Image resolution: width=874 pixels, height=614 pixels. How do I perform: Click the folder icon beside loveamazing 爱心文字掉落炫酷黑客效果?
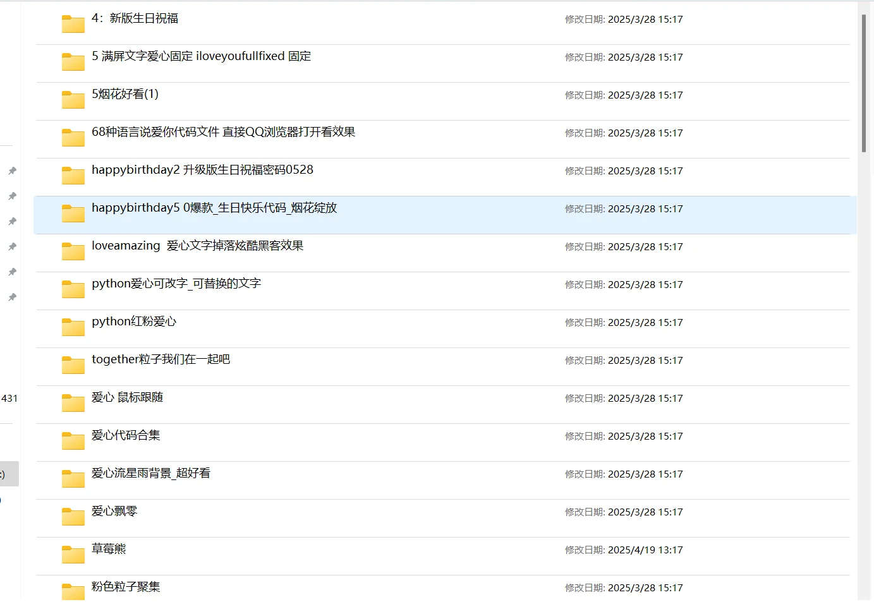coord(73,251)
